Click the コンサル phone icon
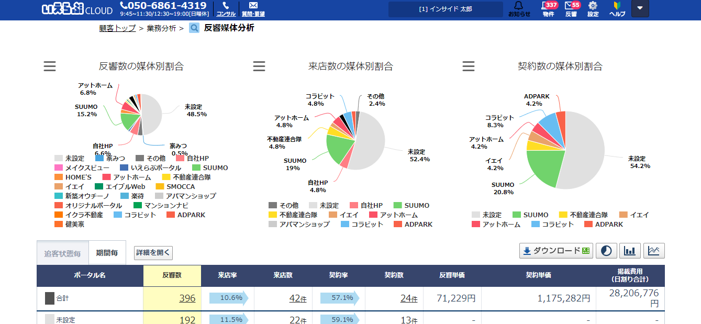 click(x=226, y=9)
